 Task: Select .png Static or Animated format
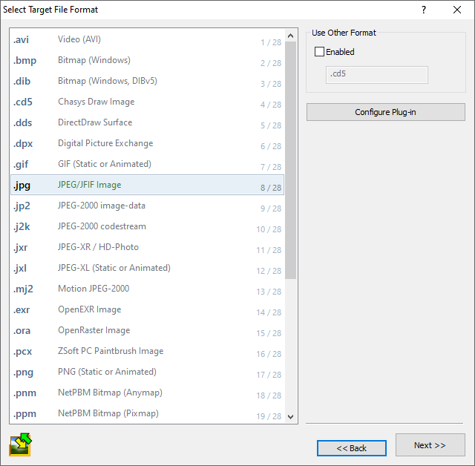coord(147,372)
